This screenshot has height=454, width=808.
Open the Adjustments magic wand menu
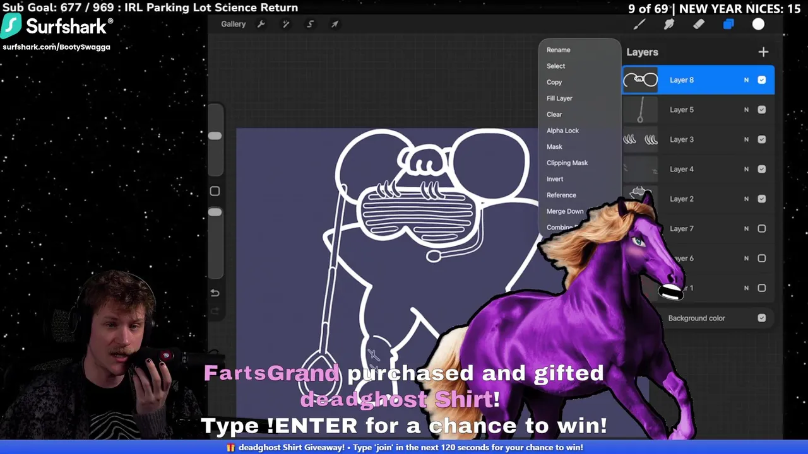(x=286, y=24)
